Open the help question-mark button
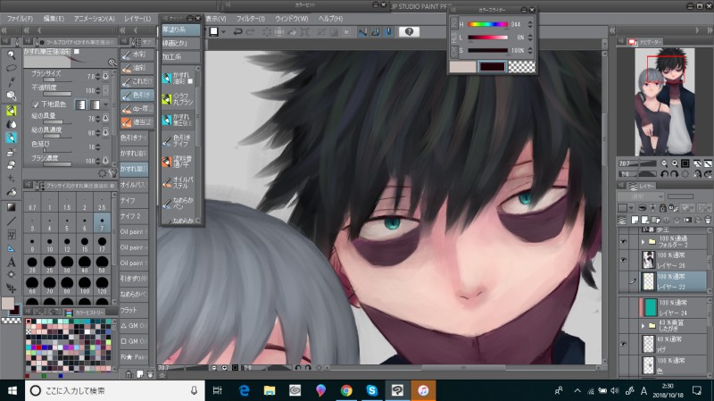Image resolution: width=714 pixels, height=401 pixels. [x=409, y=31]
